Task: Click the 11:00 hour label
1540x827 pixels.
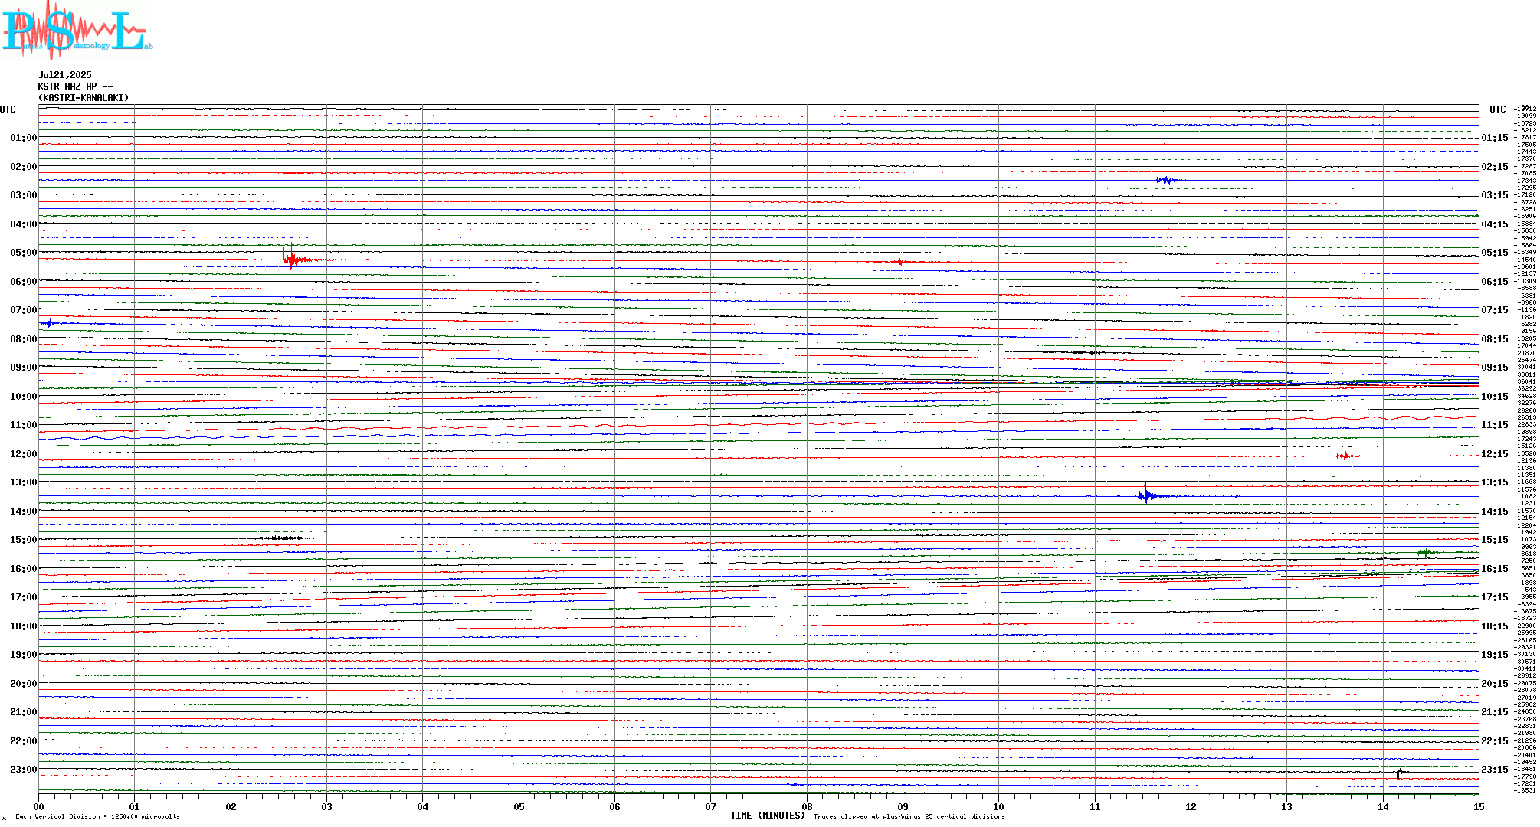Action: [24, 425]
